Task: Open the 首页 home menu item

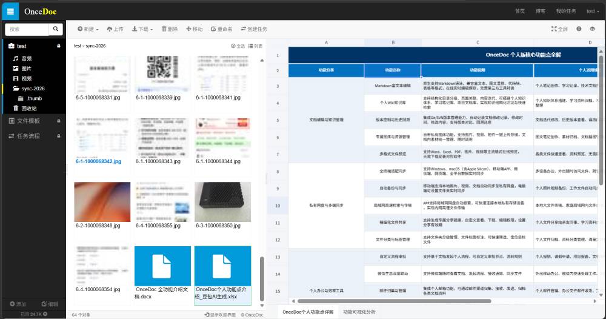Action: click(x=520, y=11)
